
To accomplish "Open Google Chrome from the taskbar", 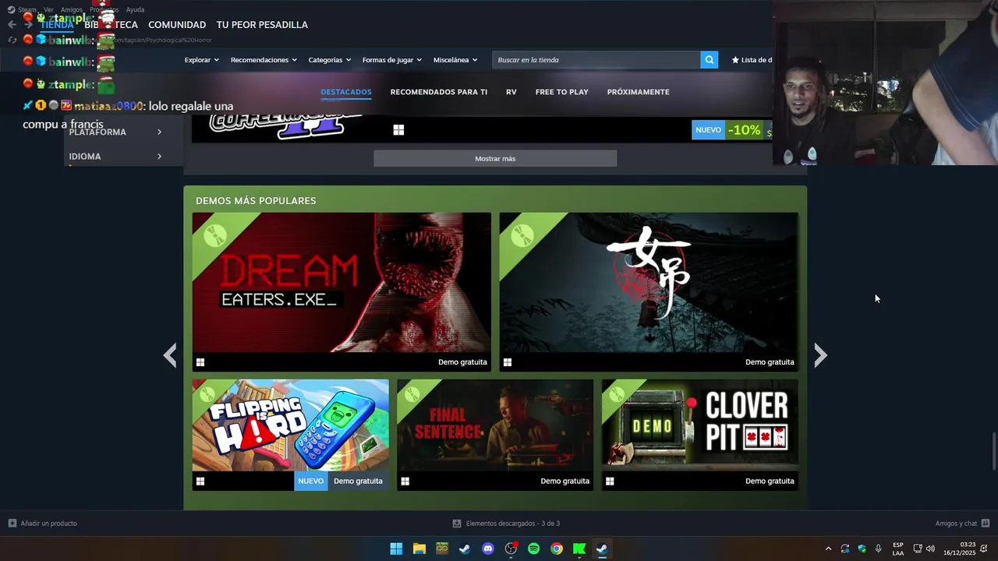I will point(556,549).
